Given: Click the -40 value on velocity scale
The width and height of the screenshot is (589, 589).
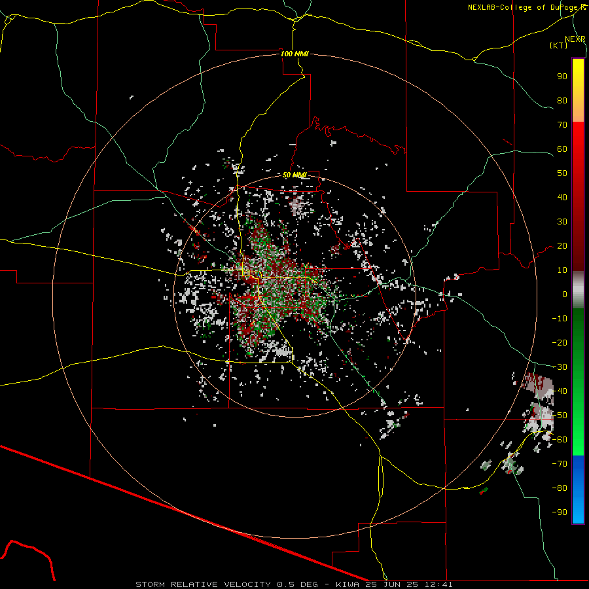Looking at the screenshot, I should pyautogui.click(x=560, y=391).
